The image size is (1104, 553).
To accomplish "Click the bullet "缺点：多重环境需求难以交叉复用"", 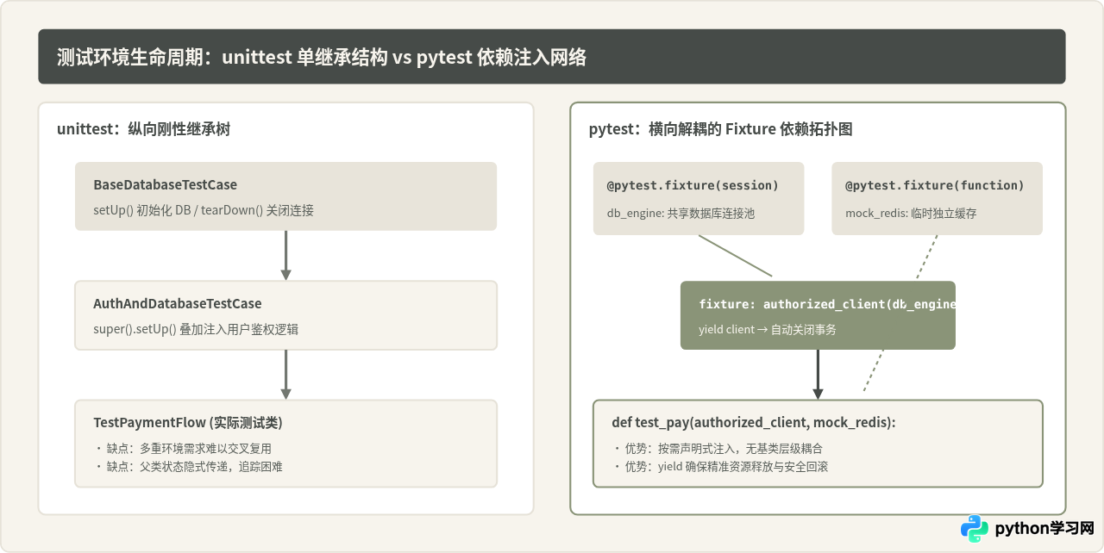I will click(x=183, y=448).
